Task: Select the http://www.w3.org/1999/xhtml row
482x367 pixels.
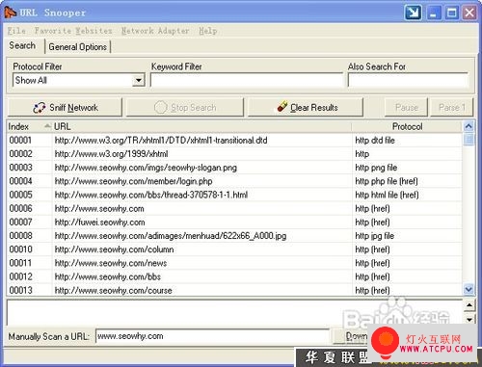Action: tap(234, 154)
